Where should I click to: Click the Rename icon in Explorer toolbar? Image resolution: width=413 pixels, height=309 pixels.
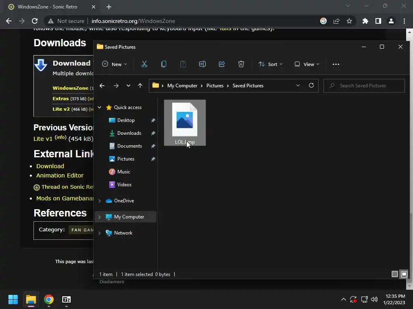tap(202, 64)
